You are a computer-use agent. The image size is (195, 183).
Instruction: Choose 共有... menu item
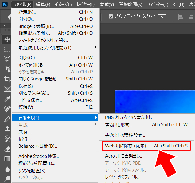[x=55, y=131]
